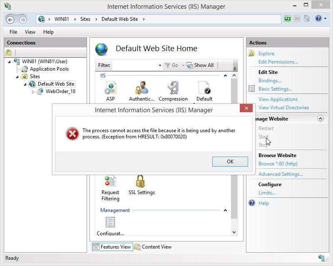The height and width of the screenshot is (266, 333).
Task: Click the Basic Settings icon in Actions
Action: [252, 89]
